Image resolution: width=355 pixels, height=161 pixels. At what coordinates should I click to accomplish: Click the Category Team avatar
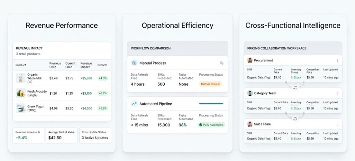pyautogui.click(x=250, y=93)
